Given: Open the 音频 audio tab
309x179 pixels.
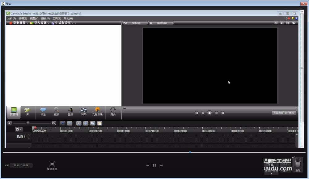Looking at the screenshot, I should (70, 112).
